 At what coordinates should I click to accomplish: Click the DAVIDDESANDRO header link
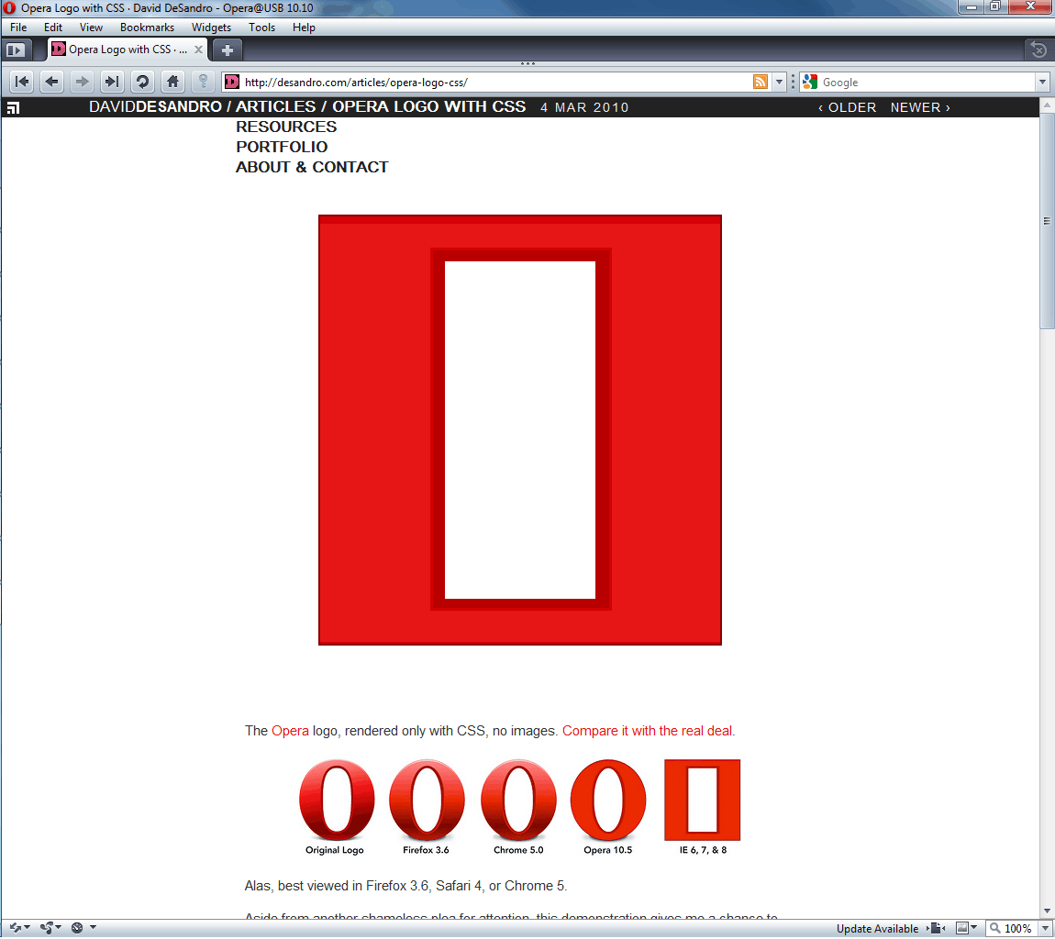[x=155, y=107]
